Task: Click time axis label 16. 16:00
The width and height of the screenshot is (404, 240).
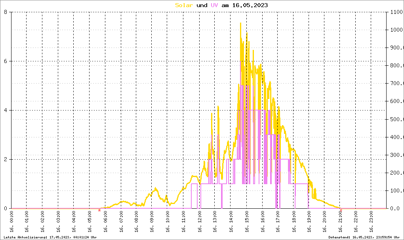Action: pos(263,221)
